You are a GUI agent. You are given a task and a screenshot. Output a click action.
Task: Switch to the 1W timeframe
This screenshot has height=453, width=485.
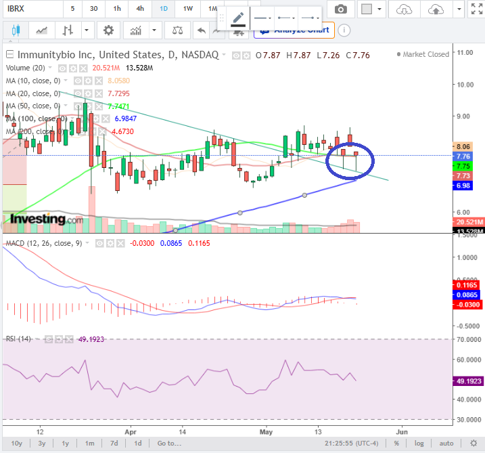(x=188, y=9)
